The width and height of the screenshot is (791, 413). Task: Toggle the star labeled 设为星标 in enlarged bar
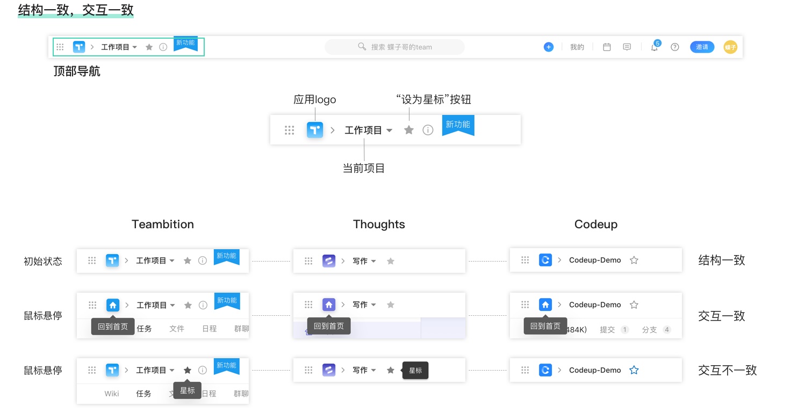[409, 130]
